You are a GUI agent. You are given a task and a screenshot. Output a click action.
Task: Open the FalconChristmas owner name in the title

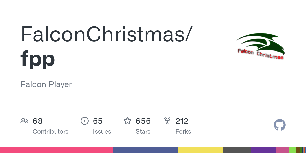(106, 34)
